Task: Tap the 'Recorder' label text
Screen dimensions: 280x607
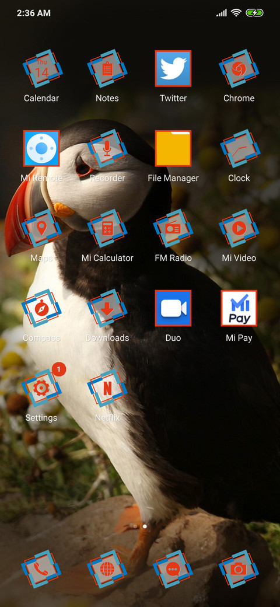Action: (x=107, y=179)
